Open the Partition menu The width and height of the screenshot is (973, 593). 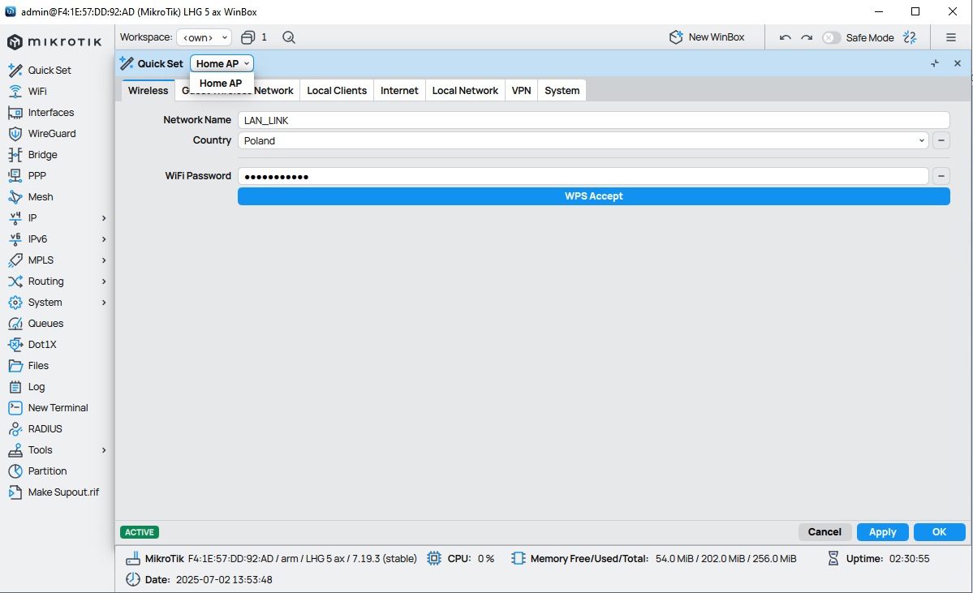47,471
